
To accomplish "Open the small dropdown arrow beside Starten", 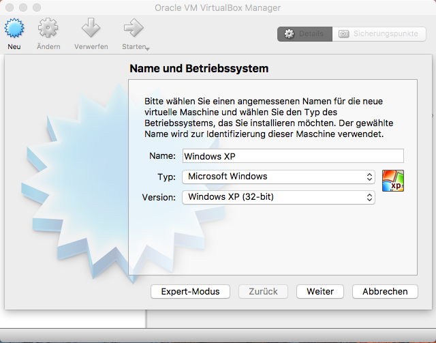I will pos(148,49).
